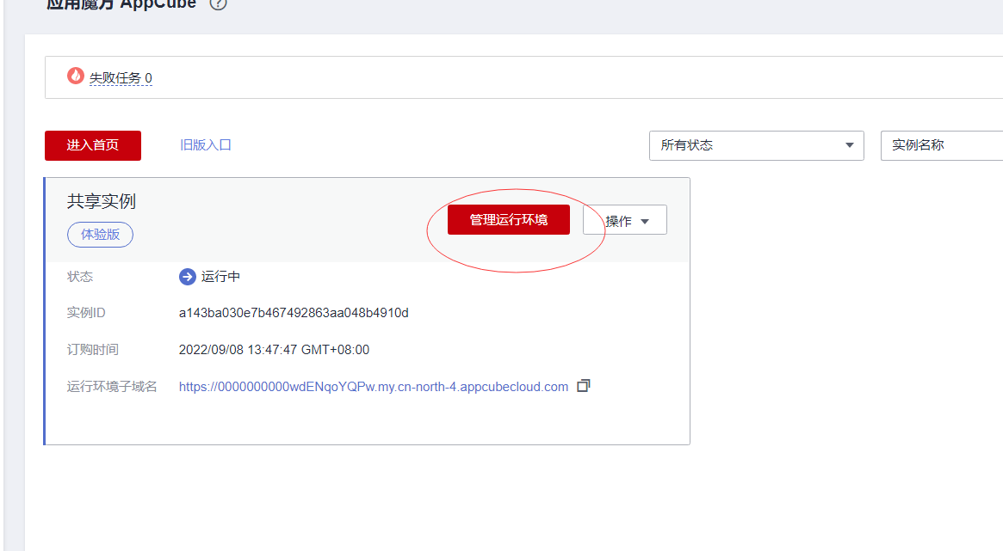Image resolution: width=1003 pixels, height=551 pixels.
Task: Click the running status arrow icon
Action: pyautogui.click(x=187, y=277)
